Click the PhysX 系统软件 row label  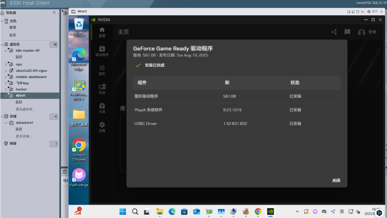(148, 110)
